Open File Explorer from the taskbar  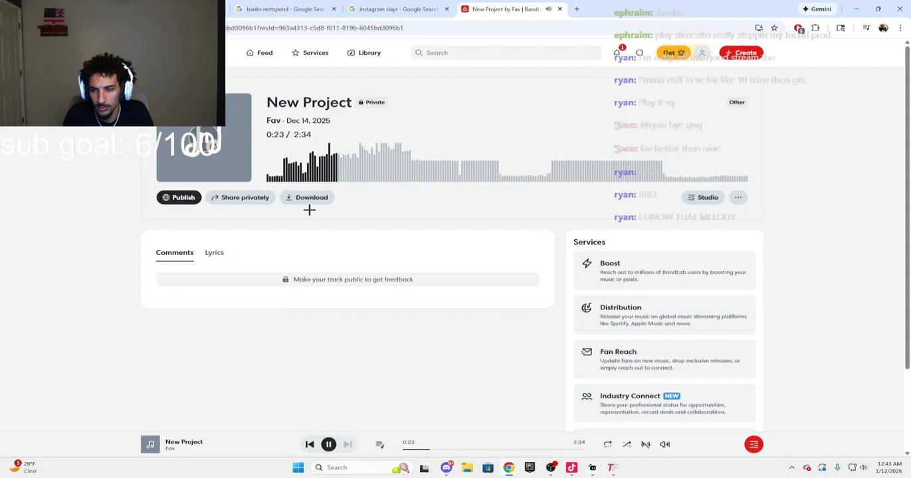[467, 467]
